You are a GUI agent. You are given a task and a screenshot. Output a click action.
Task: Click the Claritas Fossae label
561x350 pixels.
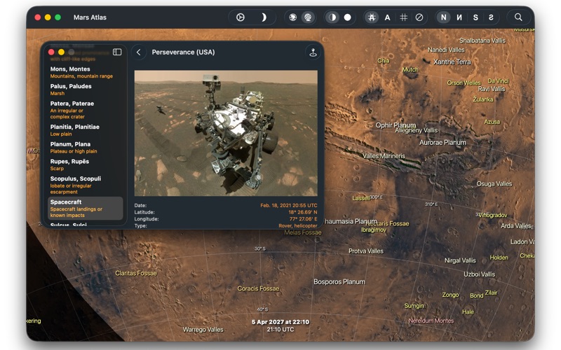click(136, 273)
